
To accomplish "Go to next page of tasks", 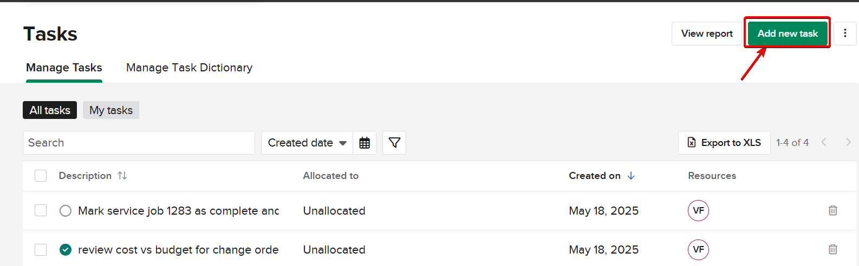I will [848, 142].
